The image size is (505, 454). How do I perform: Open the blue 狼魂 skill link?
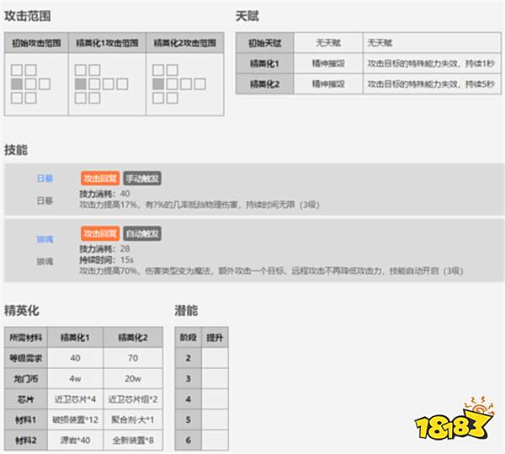pyautogui.click(x=45, y=240)
